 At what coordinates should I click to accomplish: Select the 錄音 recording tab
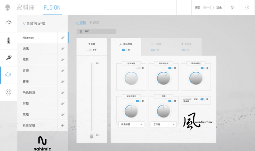tap(94, 23)
